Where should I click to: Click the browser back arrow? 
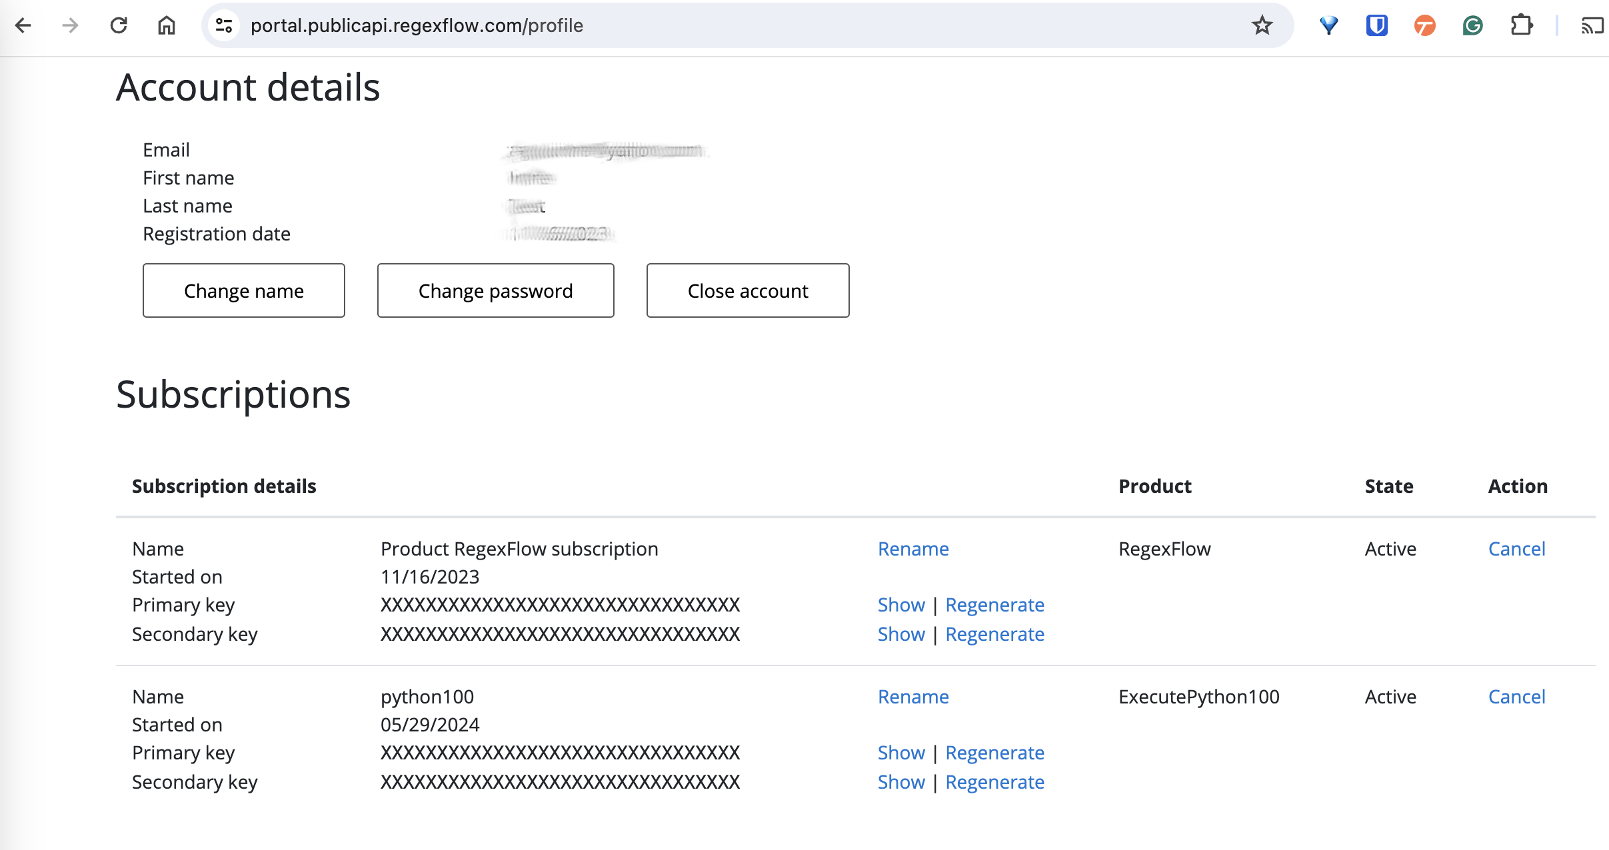coord(23,25)
